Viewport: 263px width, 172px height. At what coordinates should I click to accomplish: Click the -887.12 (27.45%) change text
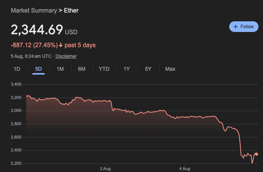(x=34, y=45)
